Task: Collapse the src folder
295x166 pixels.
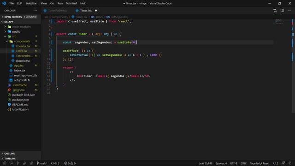Action: click(20, 36)
